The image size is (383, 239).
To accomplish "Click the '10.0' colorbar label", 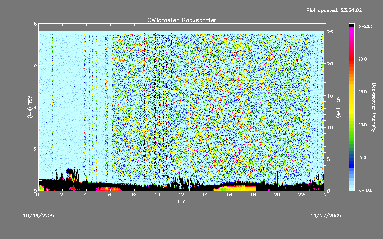I will coord(362,125).
